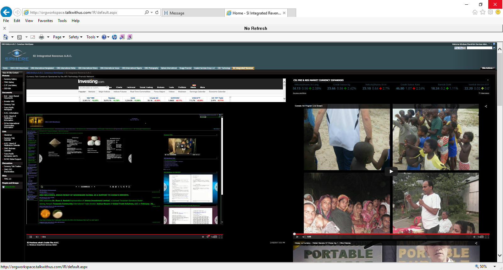Screen dimensions: 503x270
Task: Open the Currency Gallery link
Action: point(10,79)
